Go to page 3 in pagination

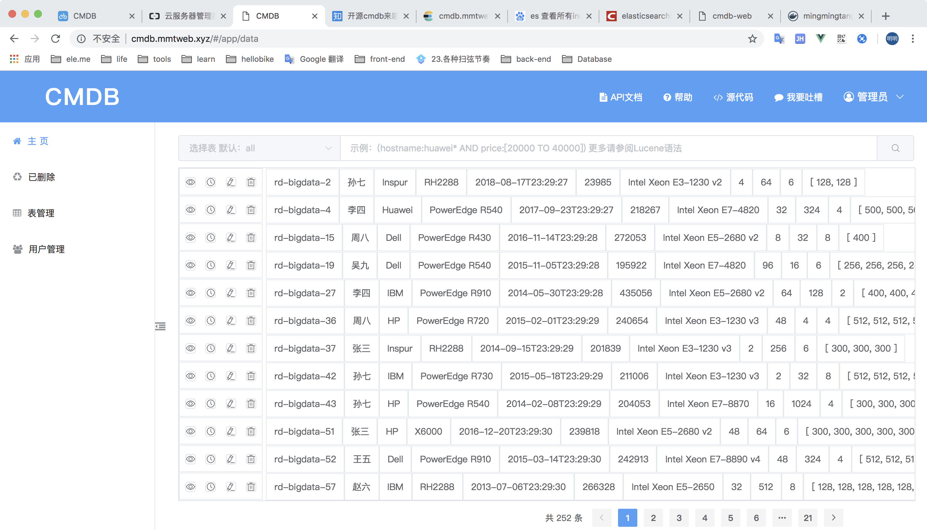pos(679,518)
